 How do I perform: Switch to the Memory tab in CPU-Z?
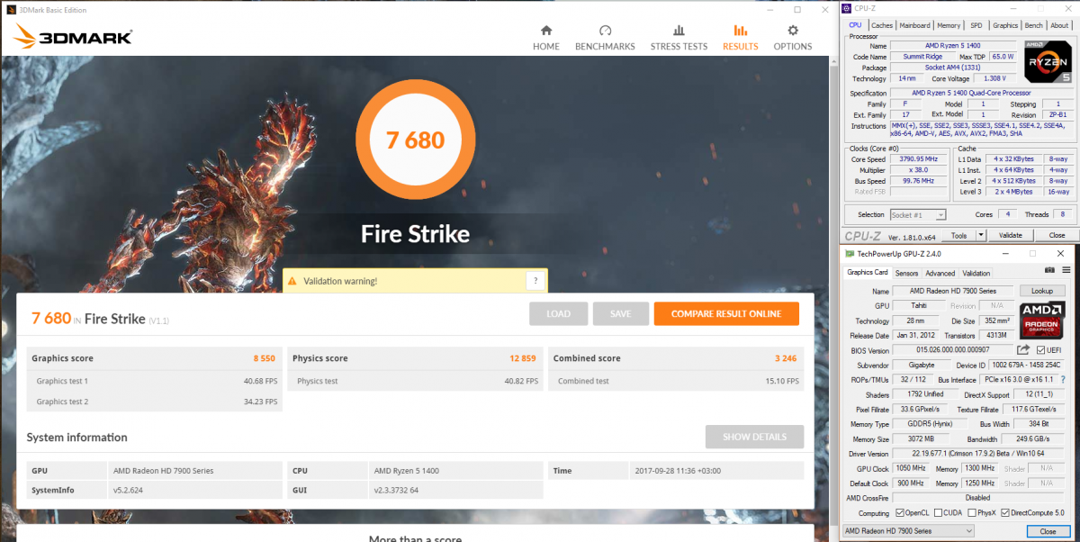coord(949,25)
